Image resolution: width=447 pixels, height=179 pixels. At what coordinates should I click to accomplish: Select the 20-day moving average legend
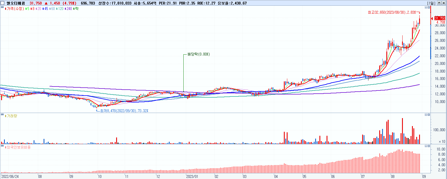point(39,9)
